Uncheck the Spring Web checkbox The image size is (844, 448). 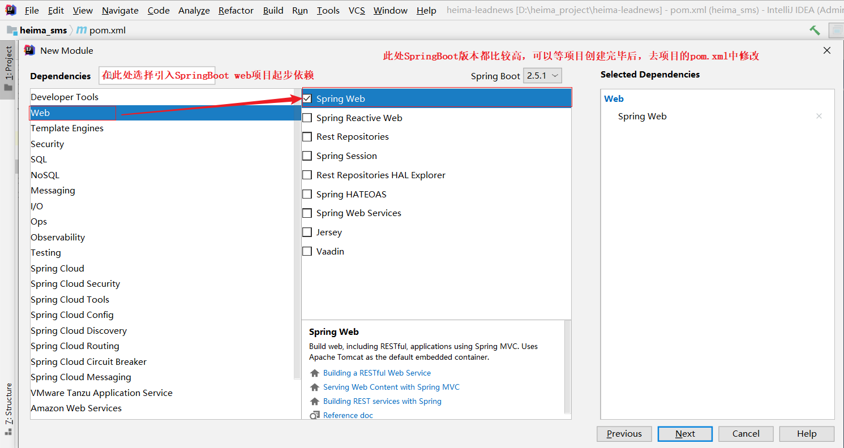(x=307, y=98)
